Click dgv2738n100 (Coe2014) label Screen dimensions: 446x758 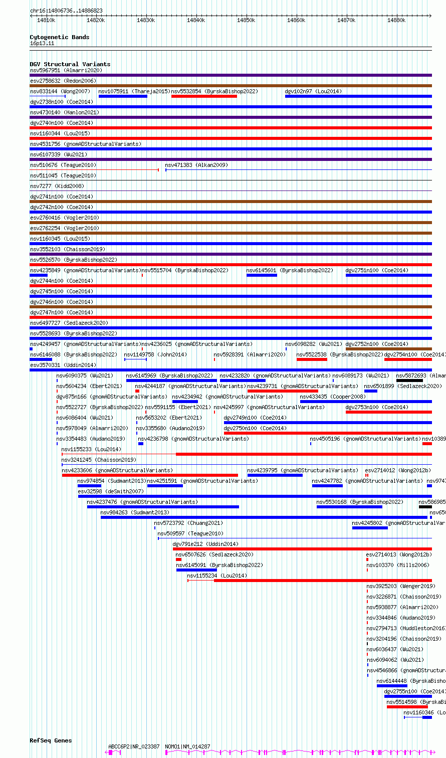(x=61, y=102)
